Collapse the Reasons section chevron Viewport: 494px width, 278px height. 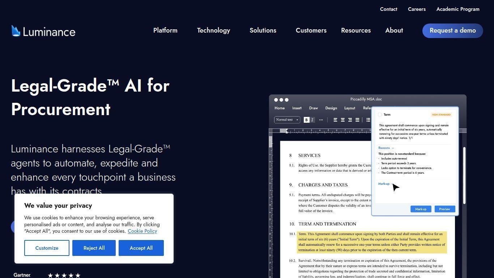[x=393, y=148]
